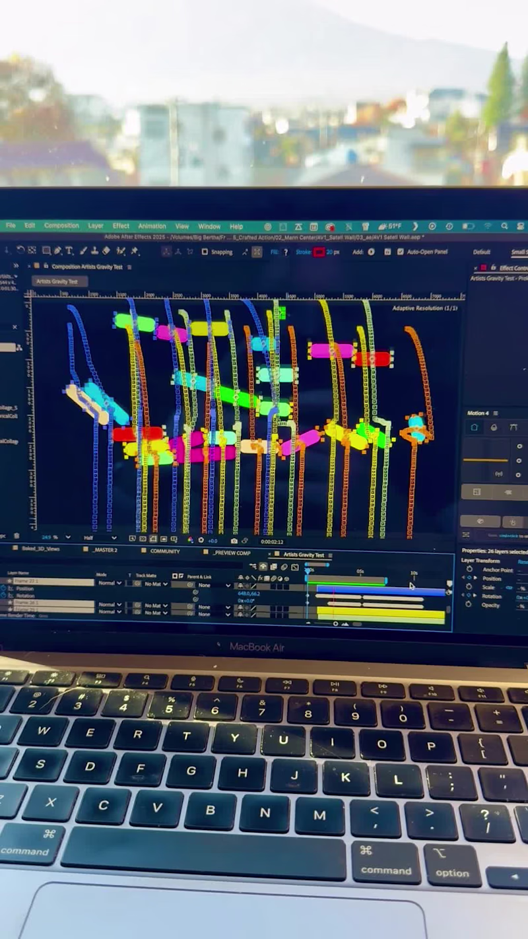The height and width of the screenshot is (939, 528).
Task: Select the Rotation tool in toolbar
Action: tap(20, 250)
